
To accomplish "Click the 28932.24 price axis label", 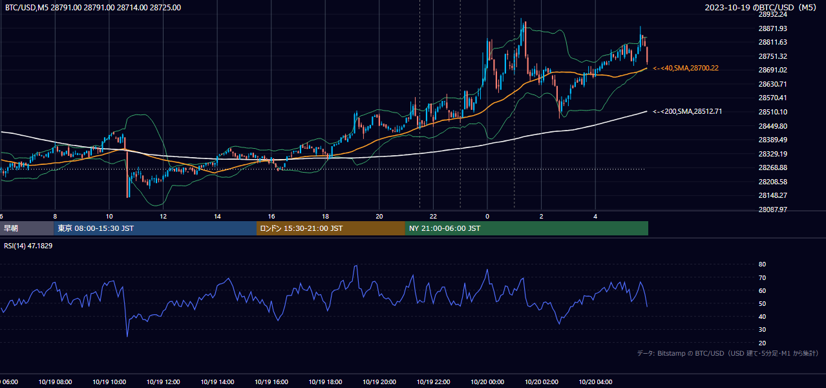I will pos(772,14).
